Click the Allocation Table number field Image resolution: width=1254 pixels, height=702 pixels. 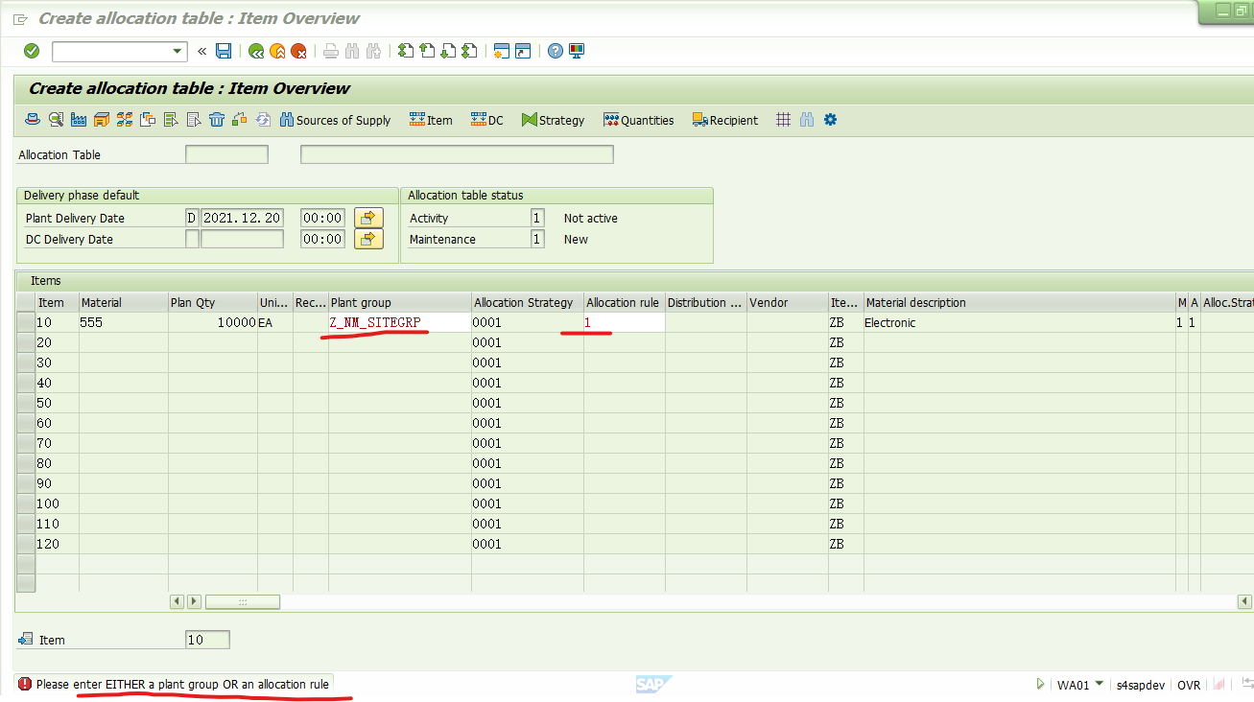pyautogui.click(x=226, y=154)
